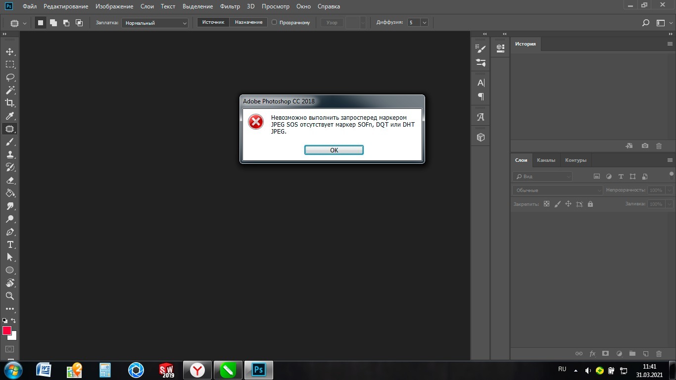676x380 pixels.
Task: Choose Add to Selection mode
Action: click(x=53, y=23)
